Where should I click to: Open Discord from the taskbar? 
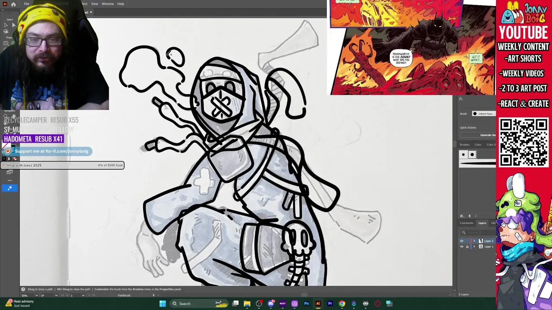(271, 304)
